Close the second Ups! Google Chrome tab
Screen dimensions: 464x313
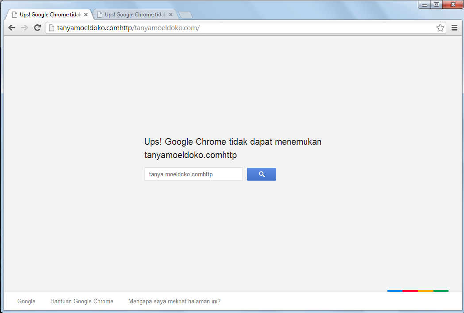tap(171, 15)
